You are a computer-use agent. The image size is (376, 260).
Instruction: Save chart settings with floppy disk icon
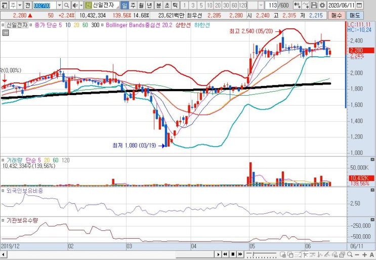(x=314, y=5)
